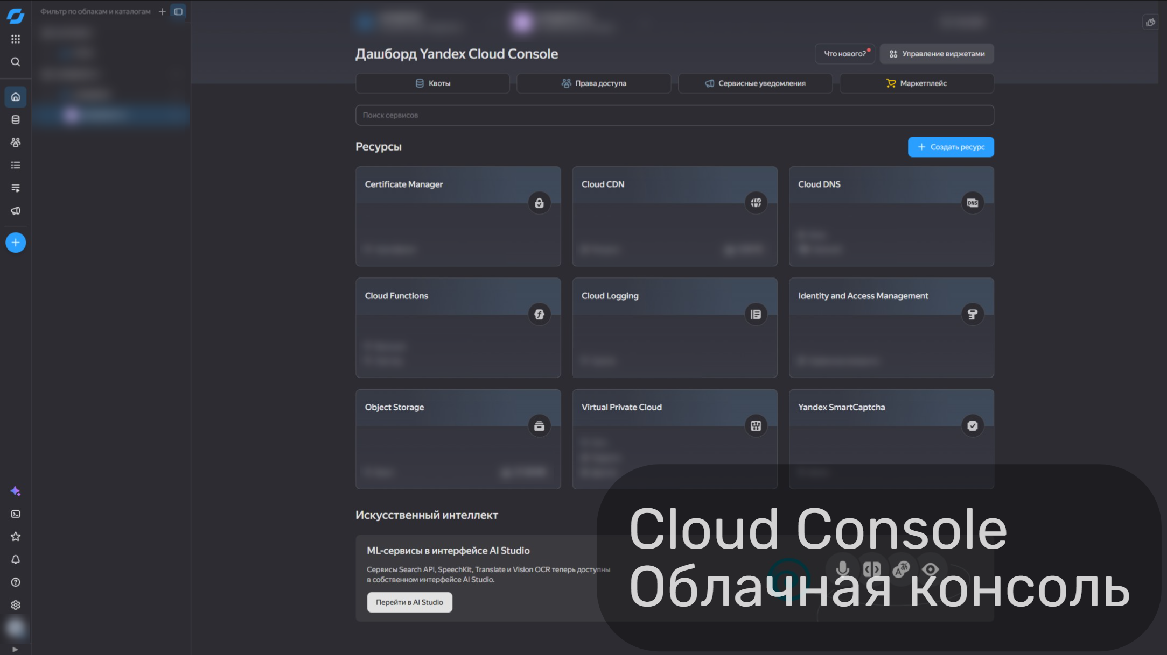Open the Сервисные уведомления tab button

(x=755, y=83)
